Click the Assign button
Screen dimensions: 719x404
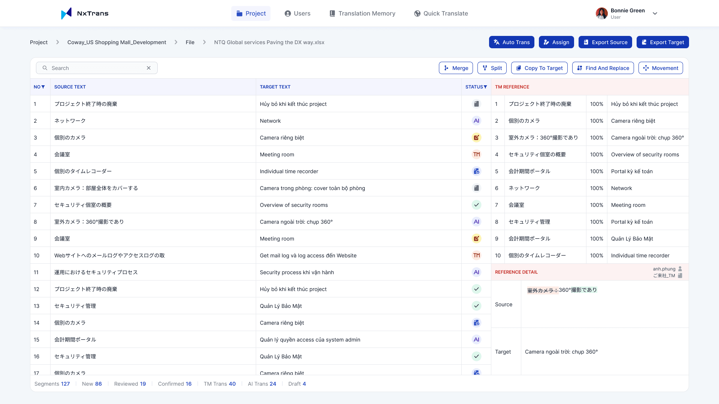coord(556,42)
